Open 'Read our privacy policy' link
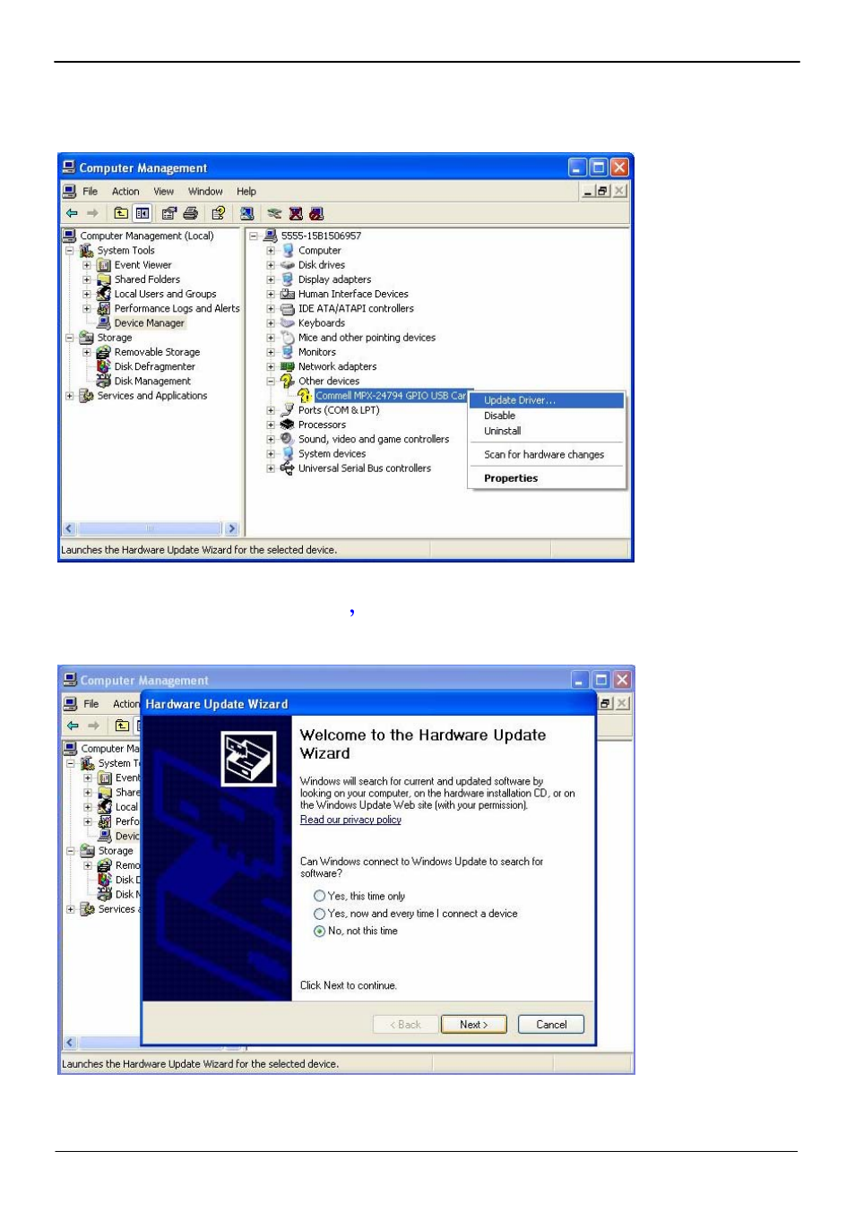Image resolution: width=855 pixels, height=1211 pixels. click(x=350, y=820)
